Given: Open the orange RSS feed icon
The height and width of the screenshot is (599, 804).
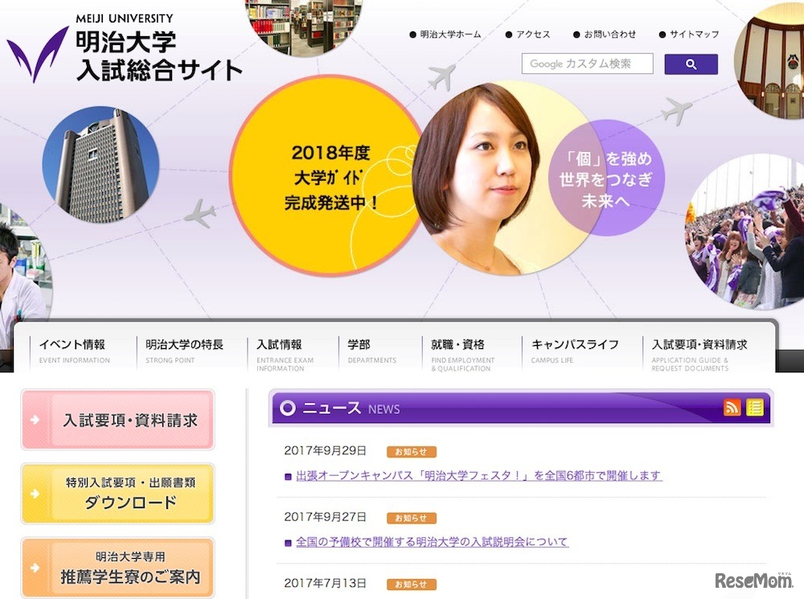Looking at the screenshot, I should [732, 408].
